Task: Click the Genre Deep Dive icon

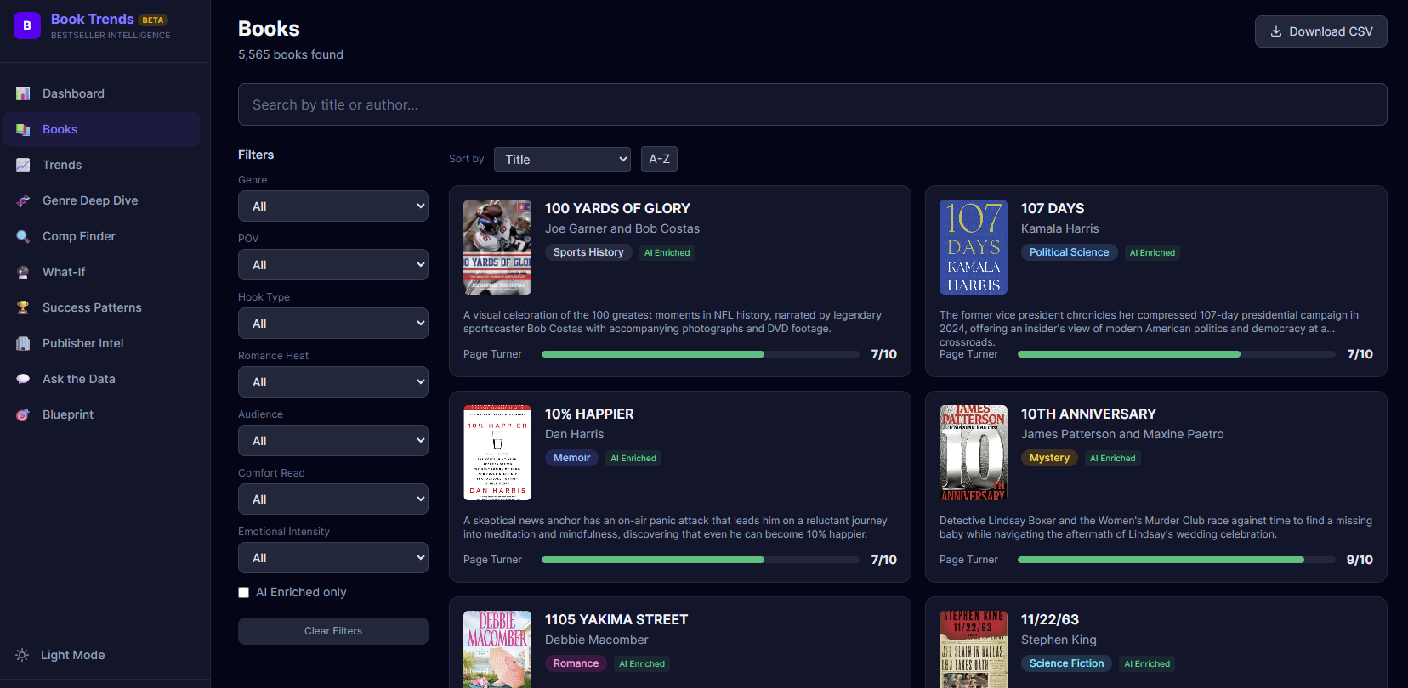Action: click(x=23, y=200)
